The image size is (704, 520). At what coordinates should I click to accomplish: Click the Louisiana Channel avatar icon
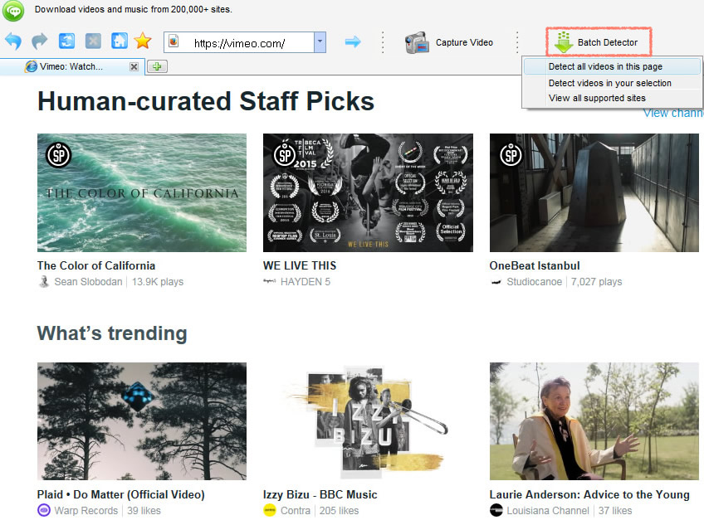[496, 511]
